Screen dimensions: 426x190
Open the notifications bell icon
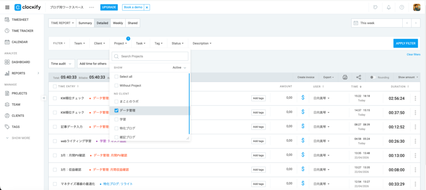click(389, 7)
